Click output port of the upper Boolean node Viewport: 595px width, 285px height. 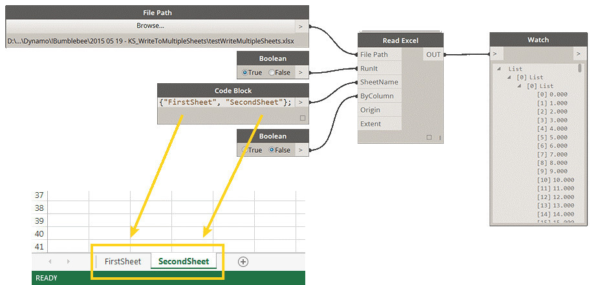(301, 72)
